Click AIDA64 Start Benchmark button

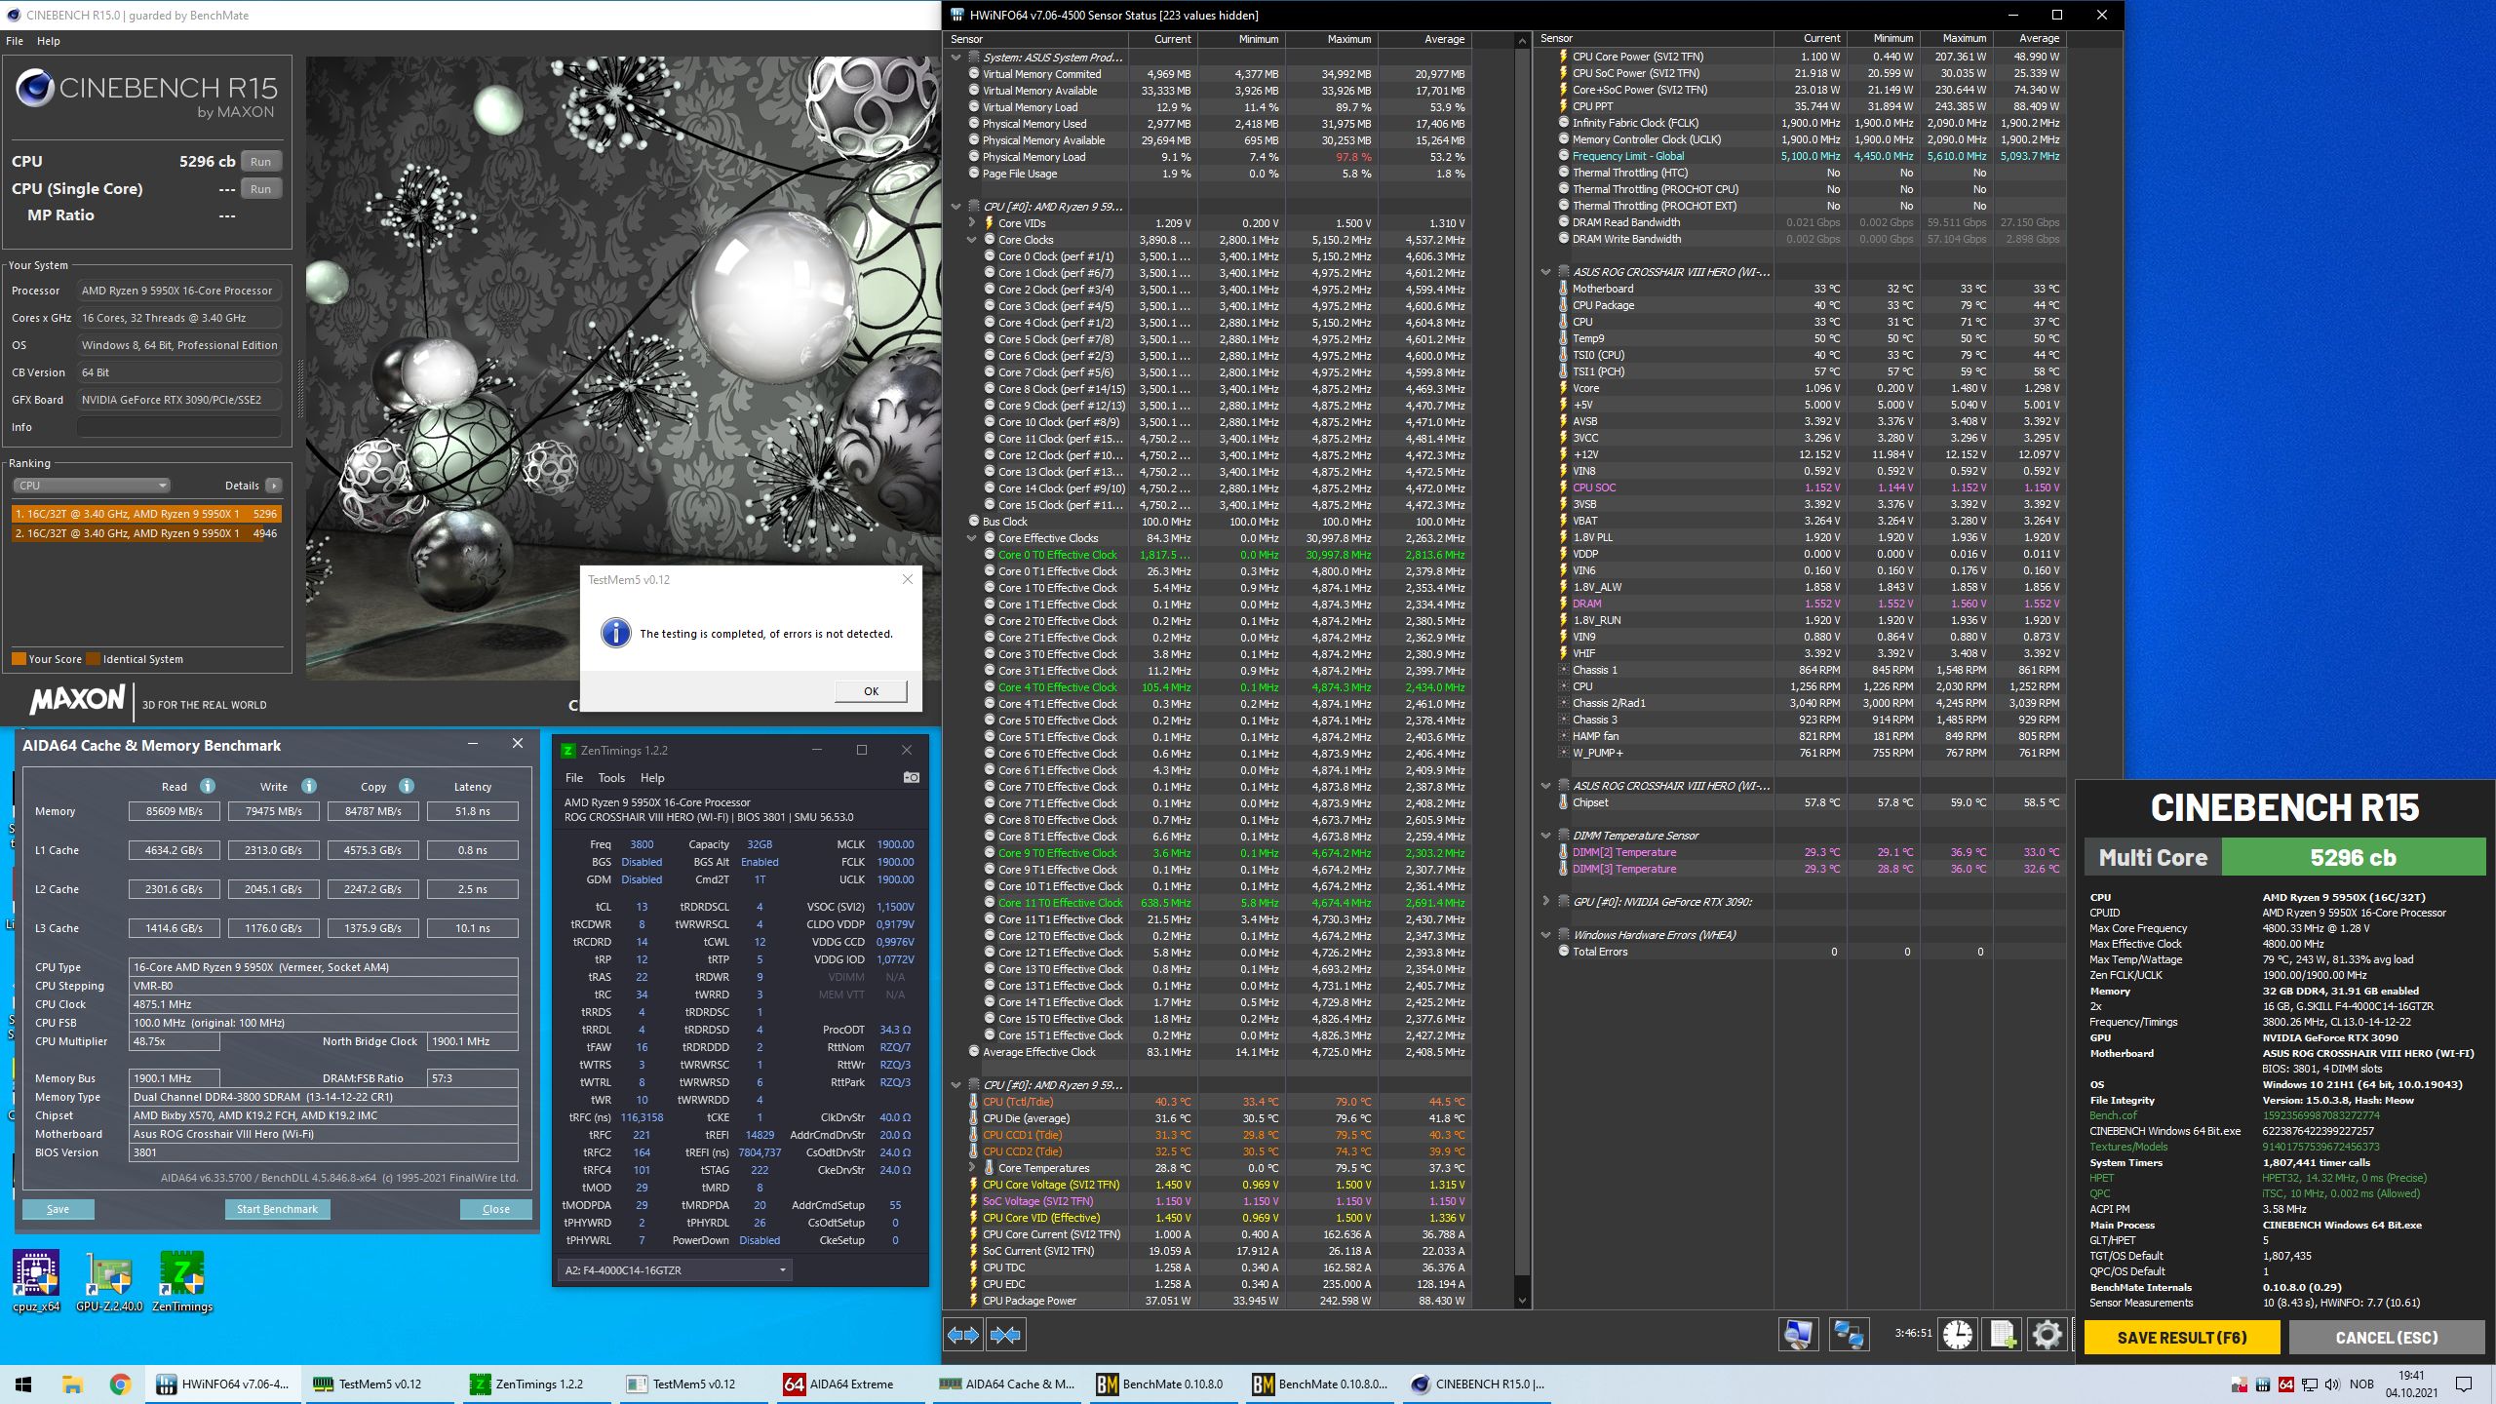277,1209
